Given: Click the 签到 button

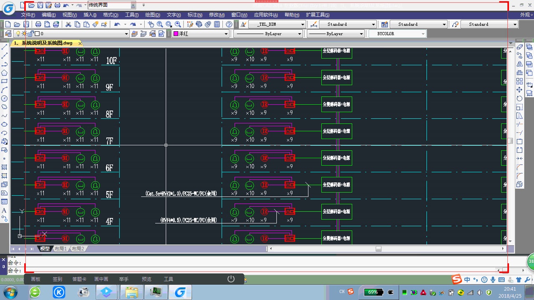Looking at the screenshot, I should (x=57, y=279).
